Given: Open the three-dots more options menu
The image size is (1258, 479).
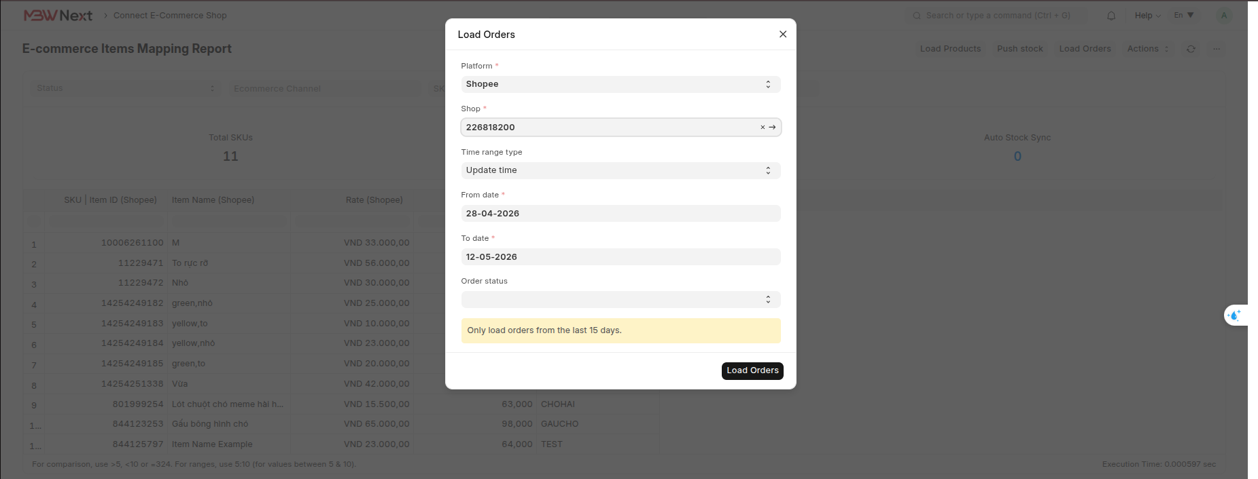Looking at the screenshot, I should tap(1217, 49).
